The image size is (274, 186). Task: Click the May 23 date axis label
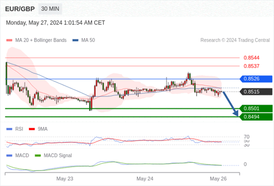pos(64,179)
